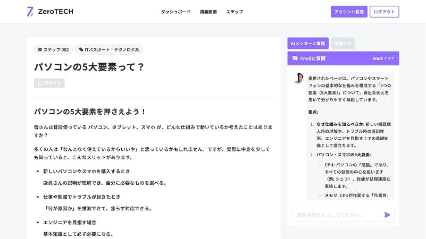Clear the conversation with 会話をクリア

383,58
